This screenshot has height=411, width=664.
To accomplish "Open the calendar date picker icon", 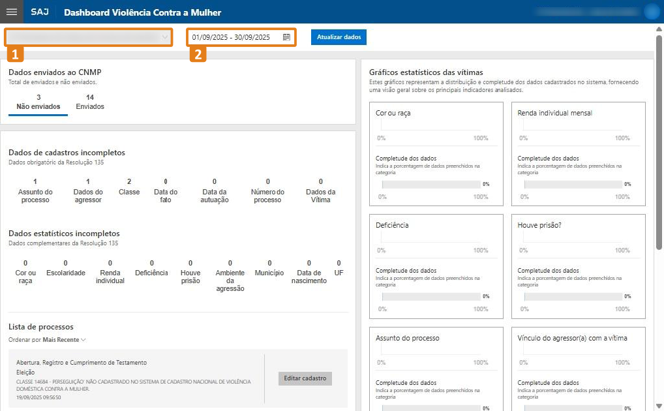I will pyautogui.click(x=286, y=37).
